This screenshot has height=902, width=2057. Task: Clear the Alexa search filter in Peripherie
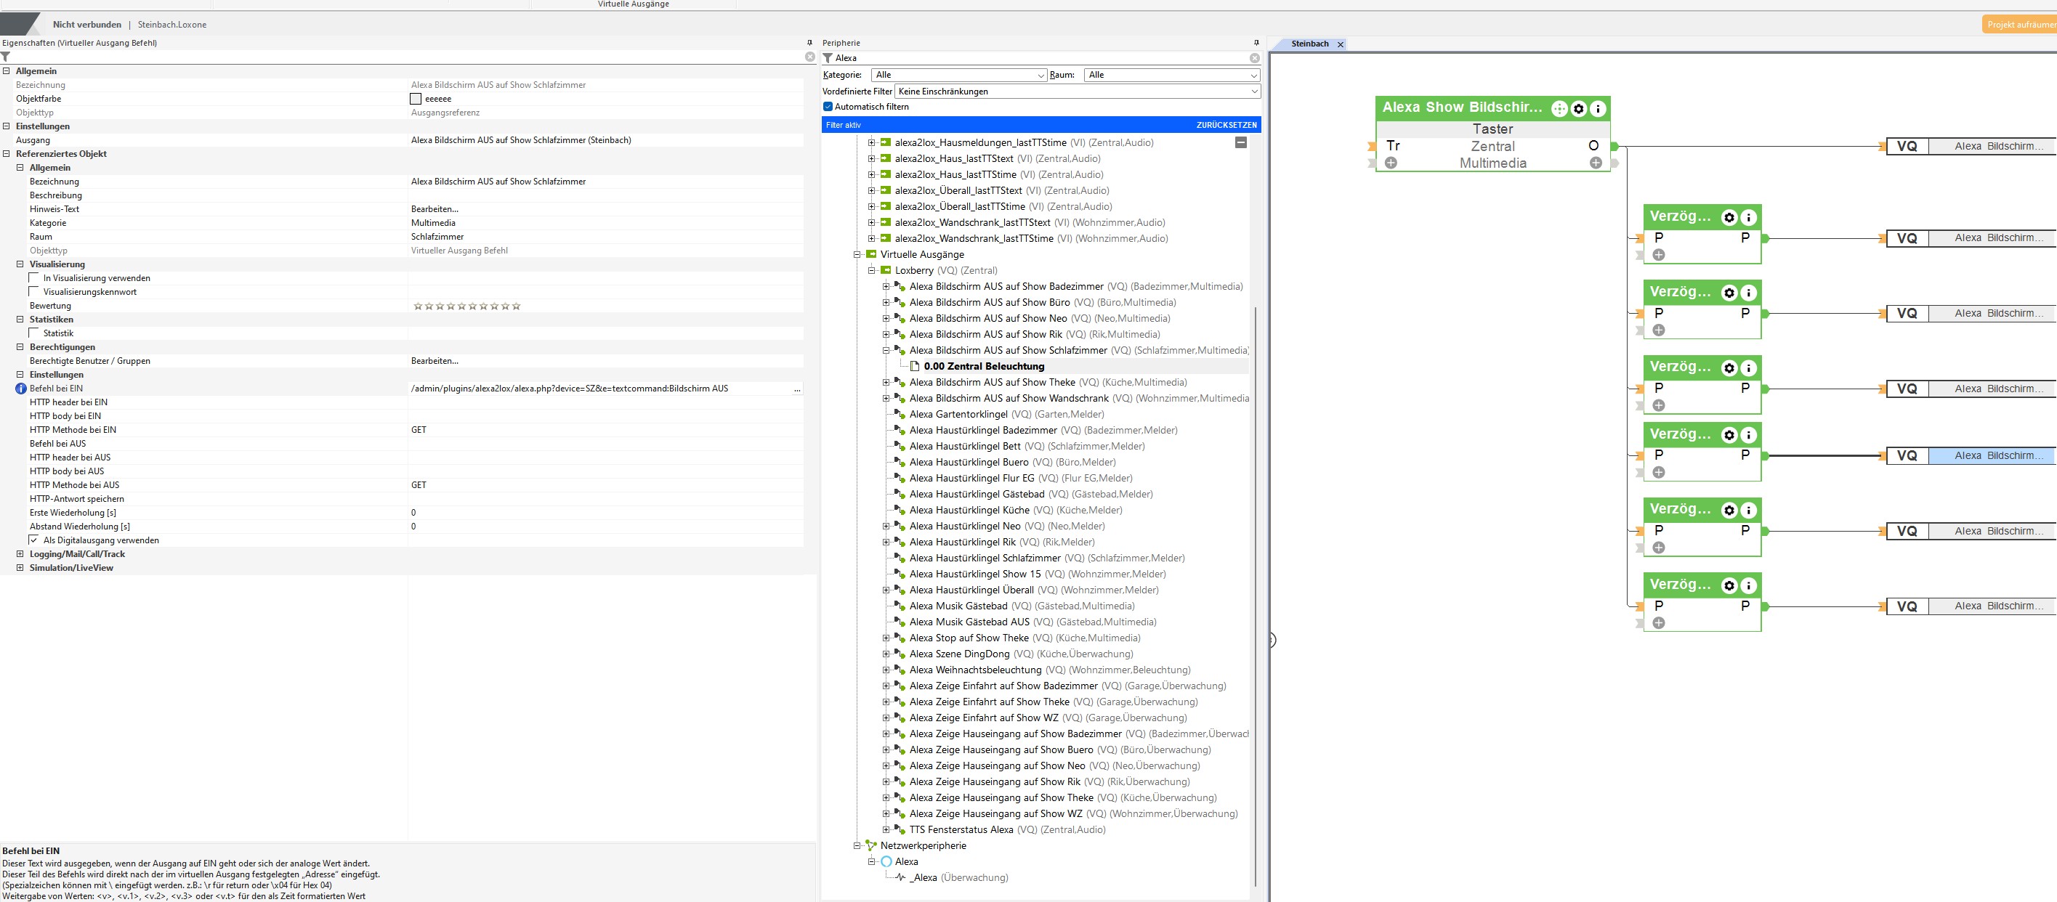tap(1255, 58)
